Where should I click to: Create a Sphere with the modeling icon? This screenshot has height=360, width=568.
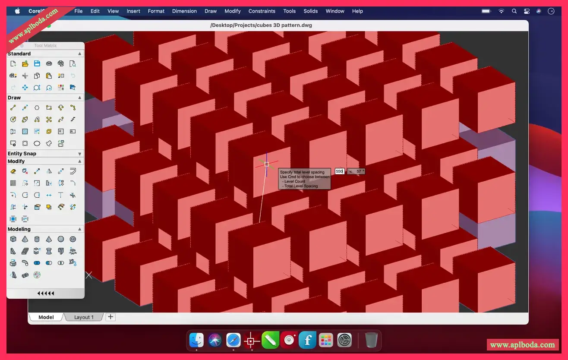pos(61,239)
